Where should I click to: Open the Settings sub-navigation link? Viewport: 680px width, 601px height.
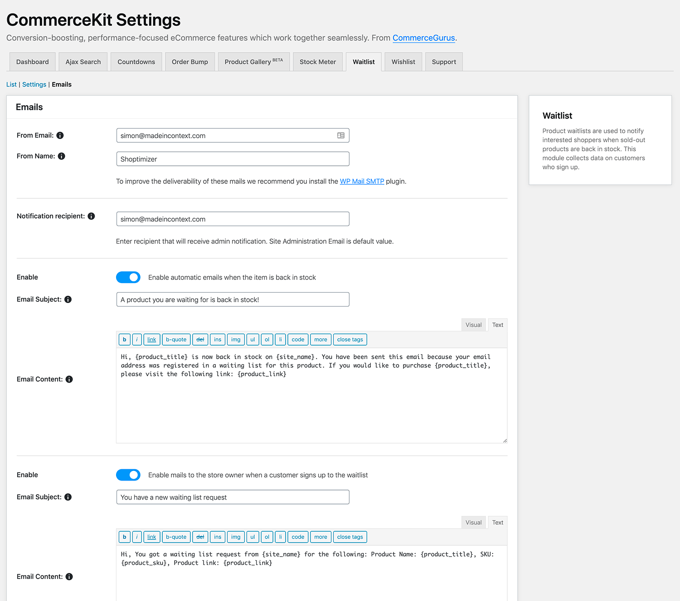point(34,84)
